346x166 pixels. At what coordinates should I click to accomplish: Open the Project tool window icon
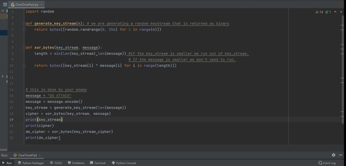[5, 5]
